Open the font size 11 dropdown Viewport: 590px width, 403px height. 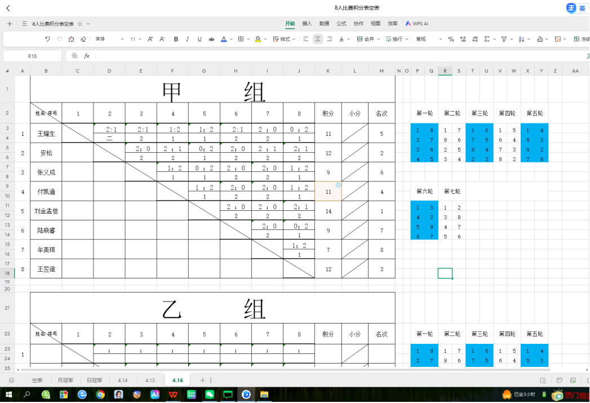tap(136, 39)
